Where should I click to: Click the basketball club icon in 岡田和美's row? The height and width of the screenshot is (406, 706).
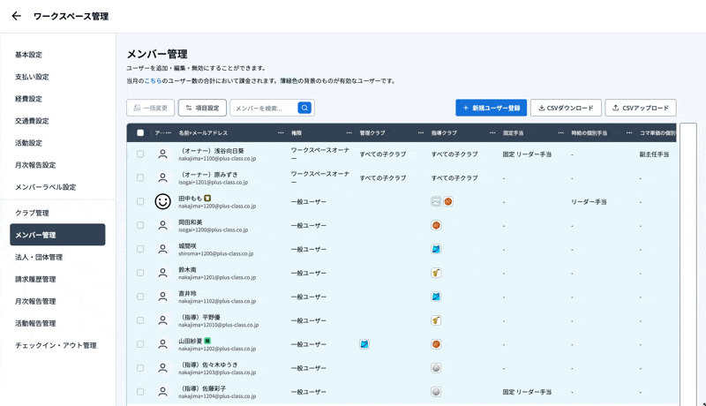[436, 225]
